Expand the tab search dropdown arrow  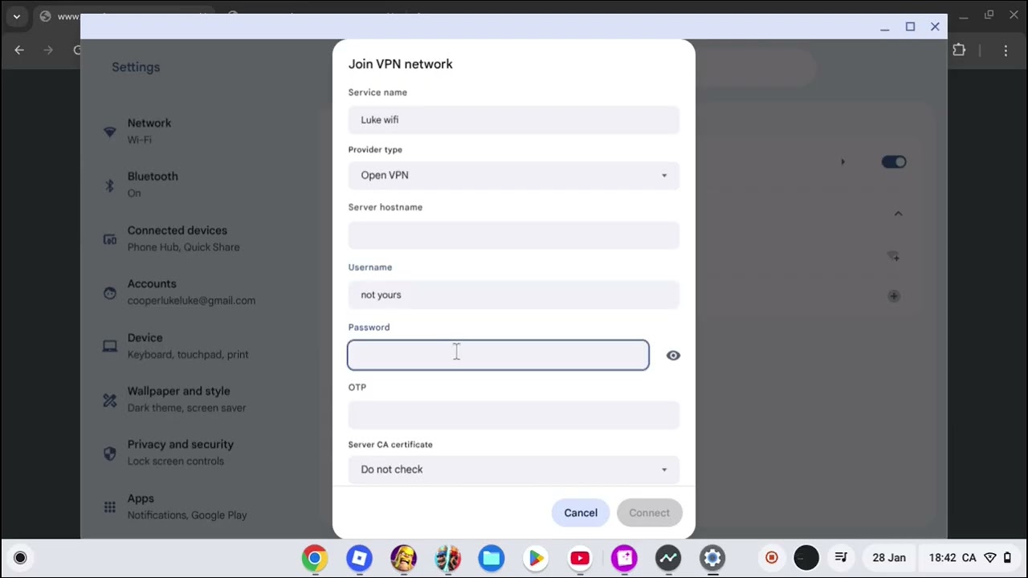point(16,16)
